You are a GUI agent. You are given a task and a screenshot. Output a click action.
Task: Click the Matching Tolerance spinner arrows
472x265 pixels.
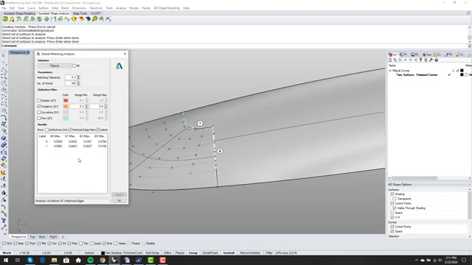pyautogui.click(x=79, y=77)
